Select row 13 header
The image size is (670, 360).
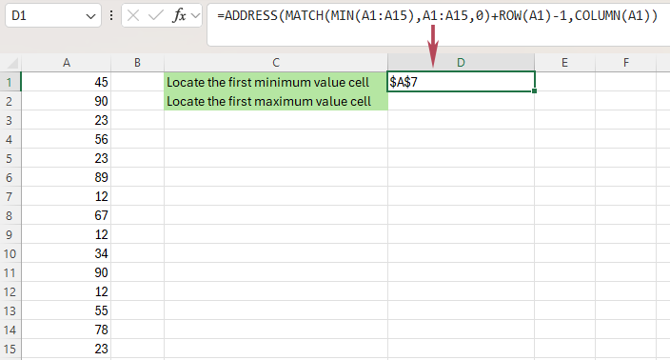tap(10, 310)
